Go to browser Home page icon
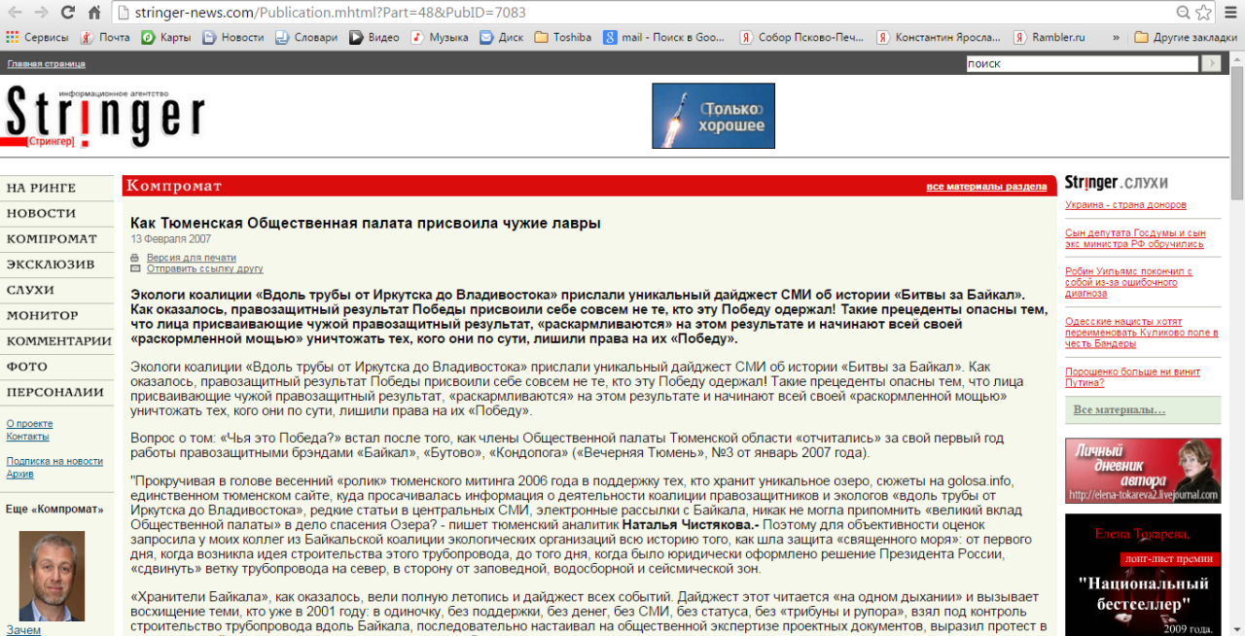 [x=94, y=13]
